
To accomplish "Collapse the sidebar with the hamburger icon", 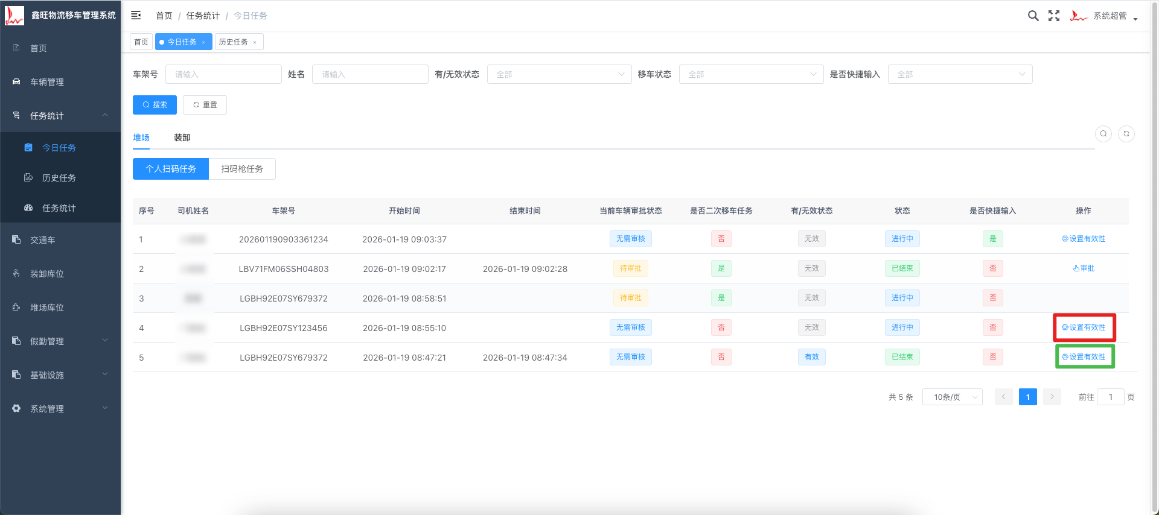I will coord(136,15).
